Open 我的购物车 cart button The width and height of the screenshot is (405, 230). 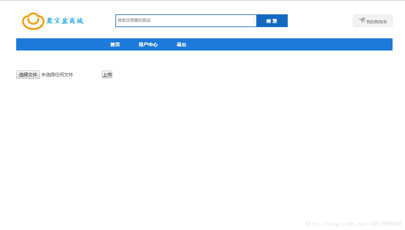[x=373, y=21]
